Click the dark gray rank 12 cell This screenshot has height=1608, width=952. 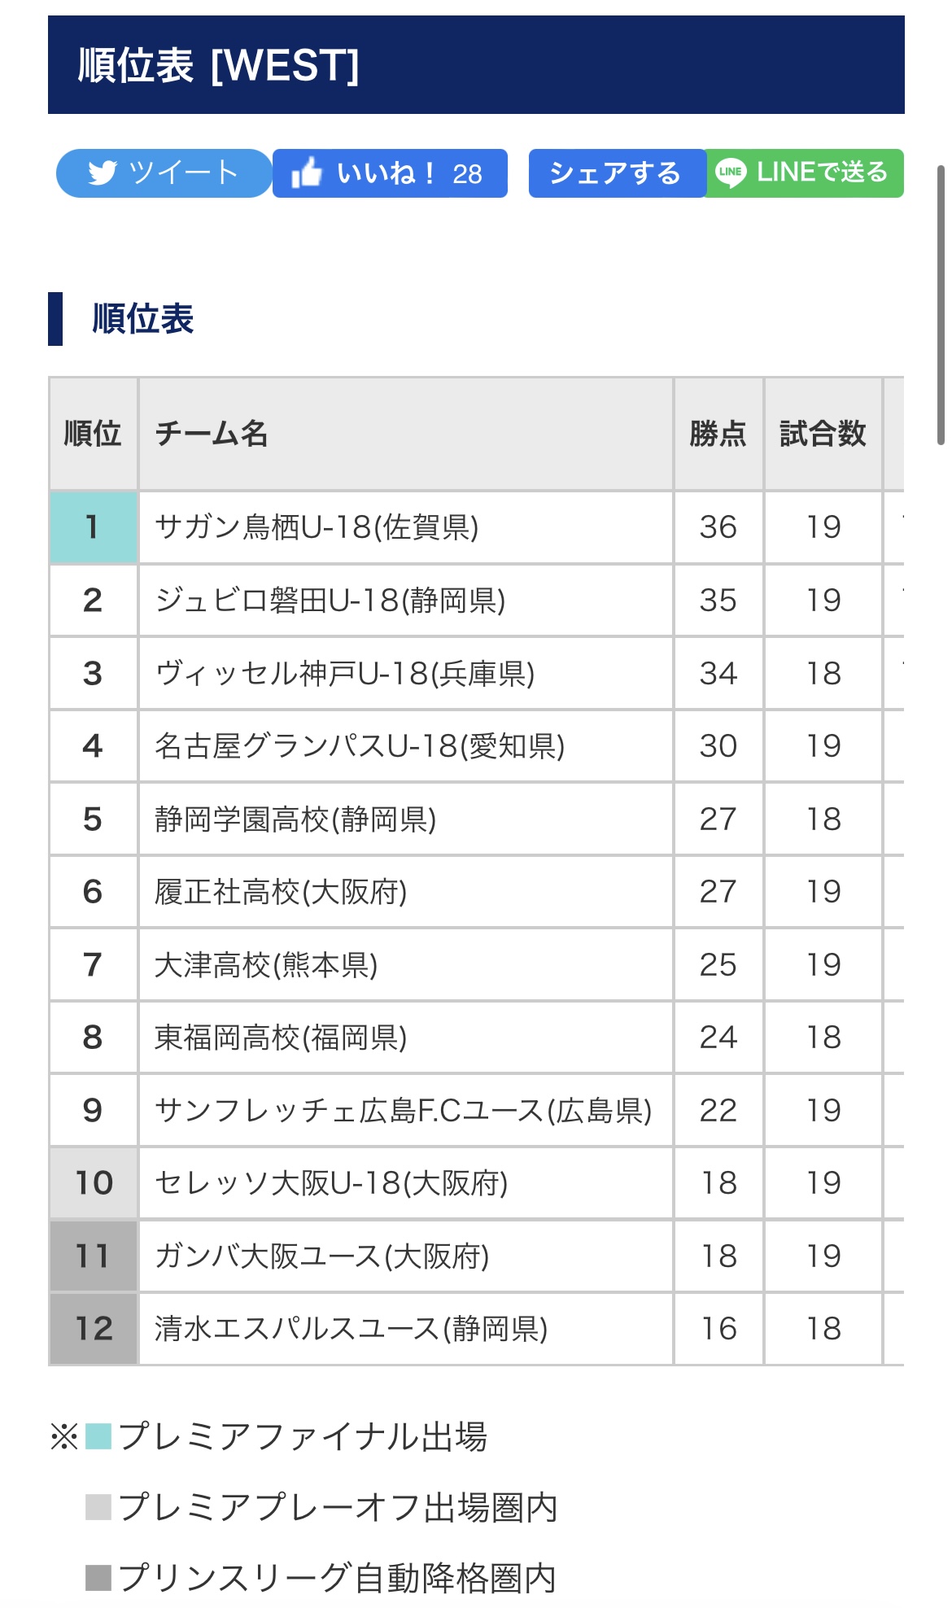[94, 1329]
